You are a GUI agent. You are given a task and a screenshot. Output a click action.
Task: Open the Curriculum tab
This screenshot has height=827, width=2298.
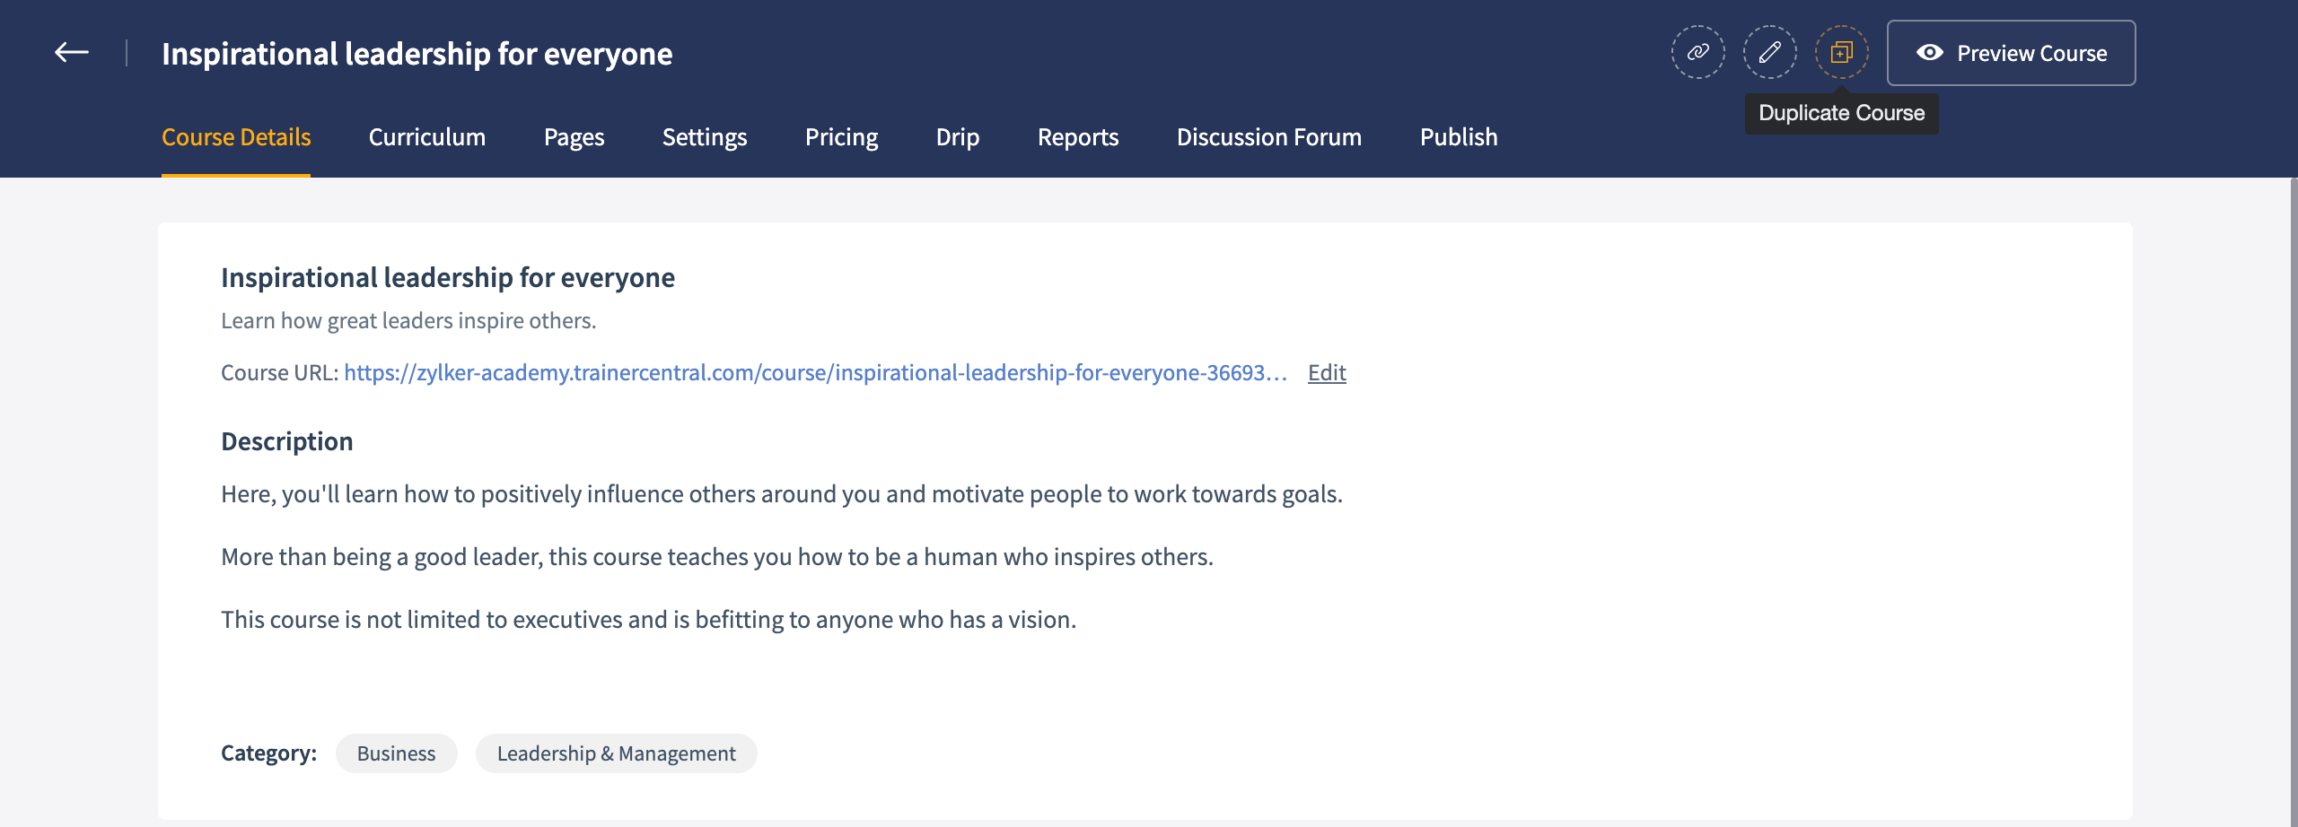pos(427,137)
